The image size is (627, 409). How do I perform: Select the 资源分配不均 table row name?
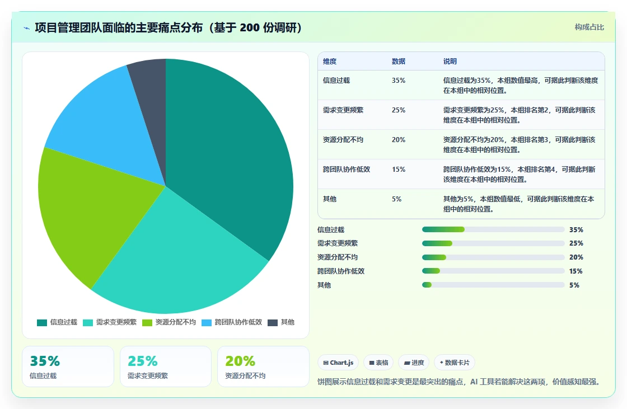tap(343, 139)
